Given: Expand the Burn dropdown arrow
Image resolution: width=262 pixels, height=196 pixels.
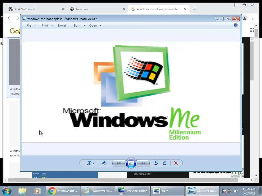Looking at the screenshot, I should point(84,25).
